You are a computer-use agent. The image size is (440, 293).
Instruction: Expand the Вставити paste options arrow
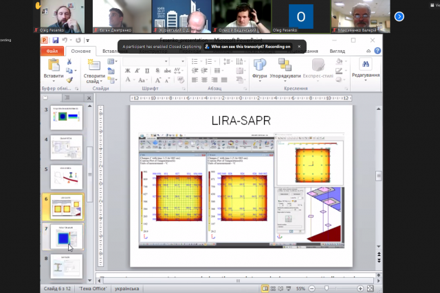(54, 81)
